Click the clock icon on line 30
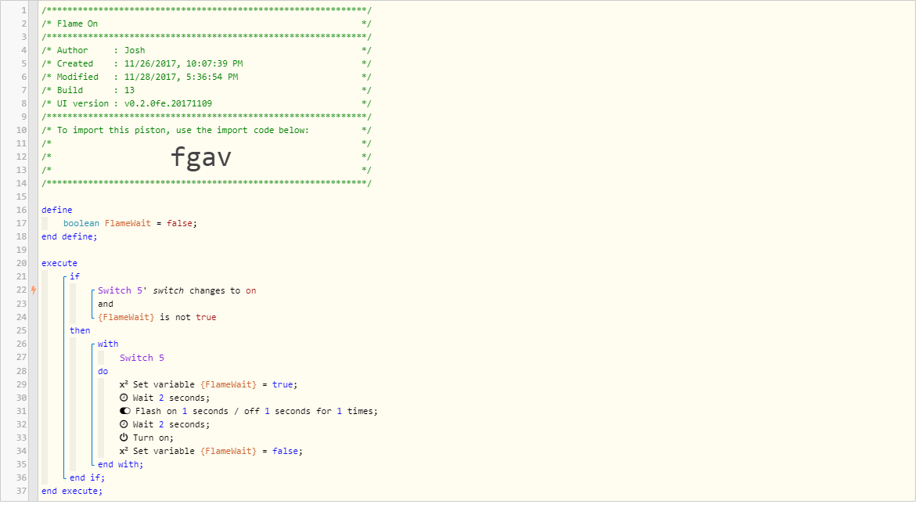 point(124,398)
